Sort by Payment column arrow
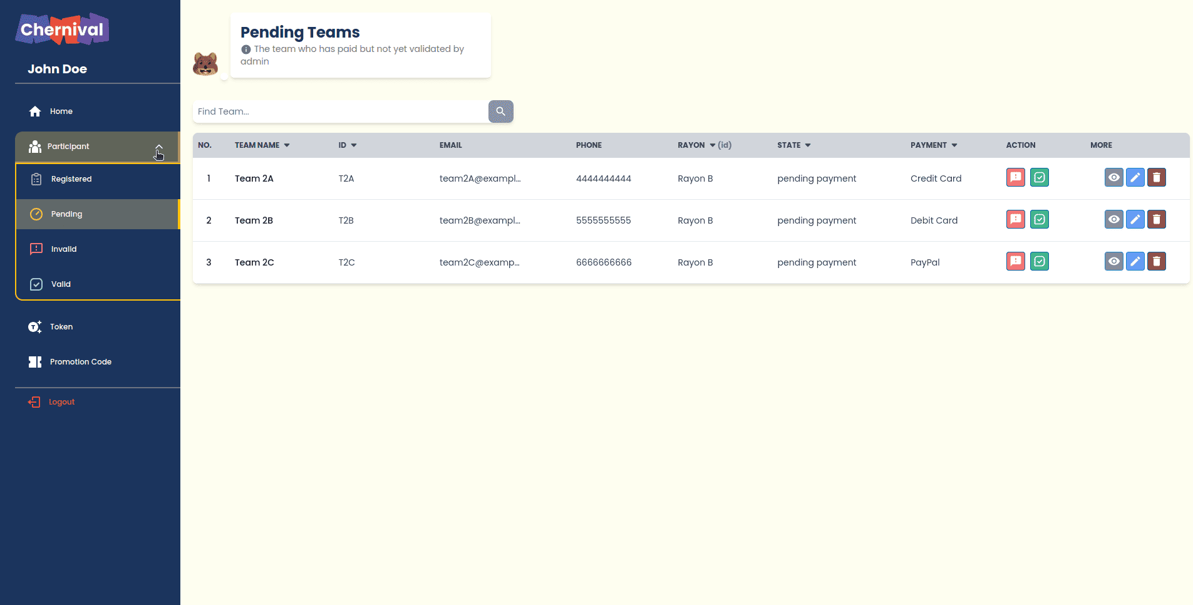This screenshot has height=605, width=1193. [954, 145]
